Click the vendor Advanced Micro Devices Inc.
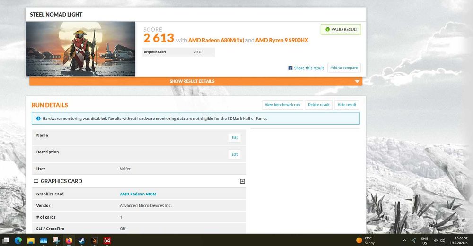 click(145, 206)
